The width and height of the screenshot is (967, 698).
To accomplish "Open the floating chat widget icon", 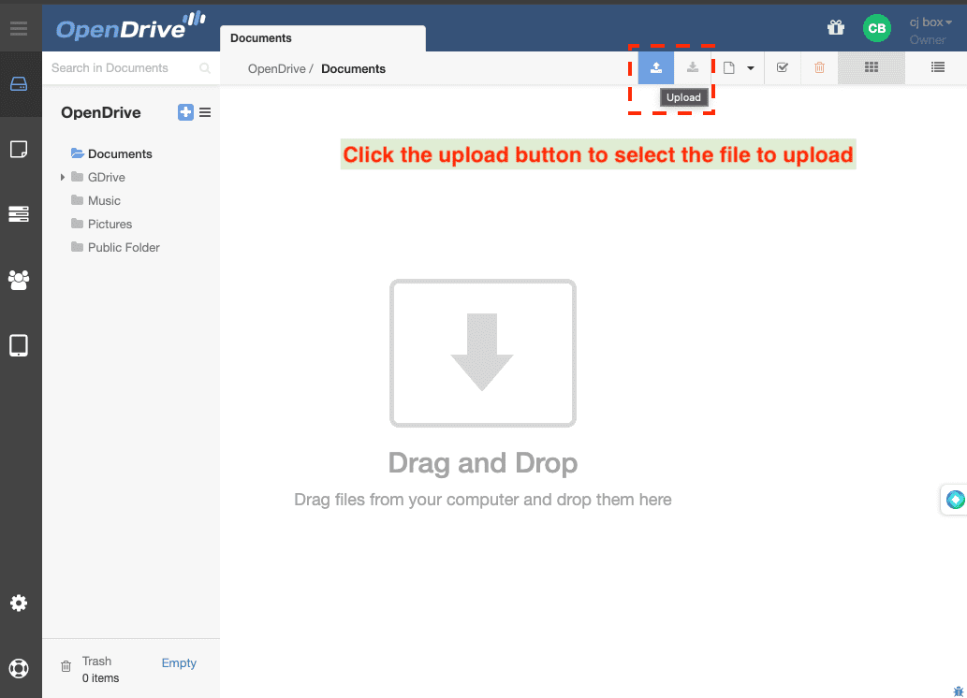I will [x=955, y=500].
